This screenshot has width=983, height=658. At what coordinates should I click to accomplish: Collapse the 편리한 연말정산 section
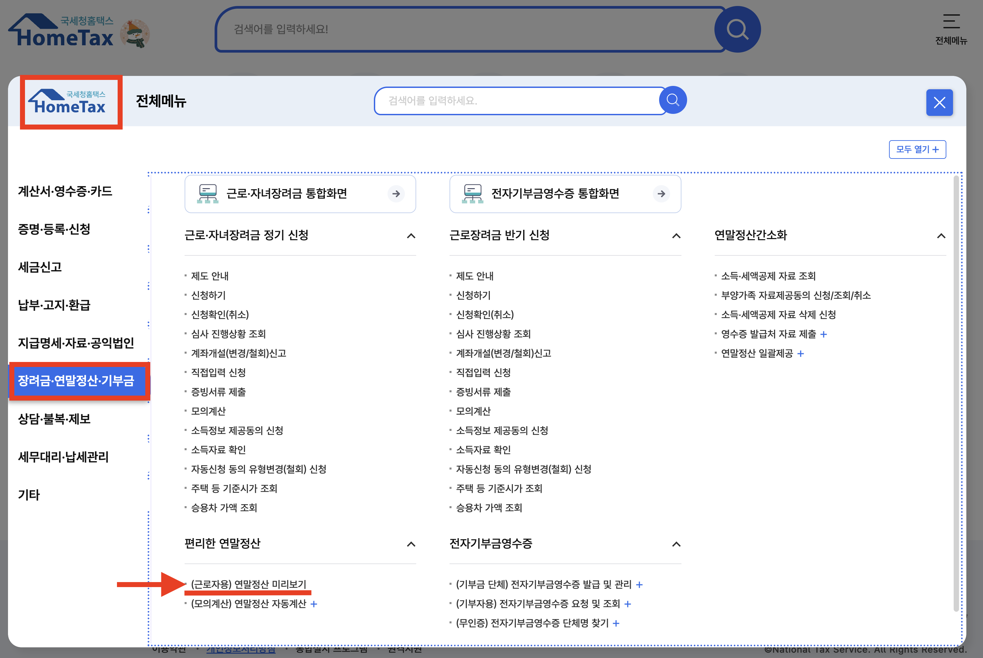pos(411,544)
